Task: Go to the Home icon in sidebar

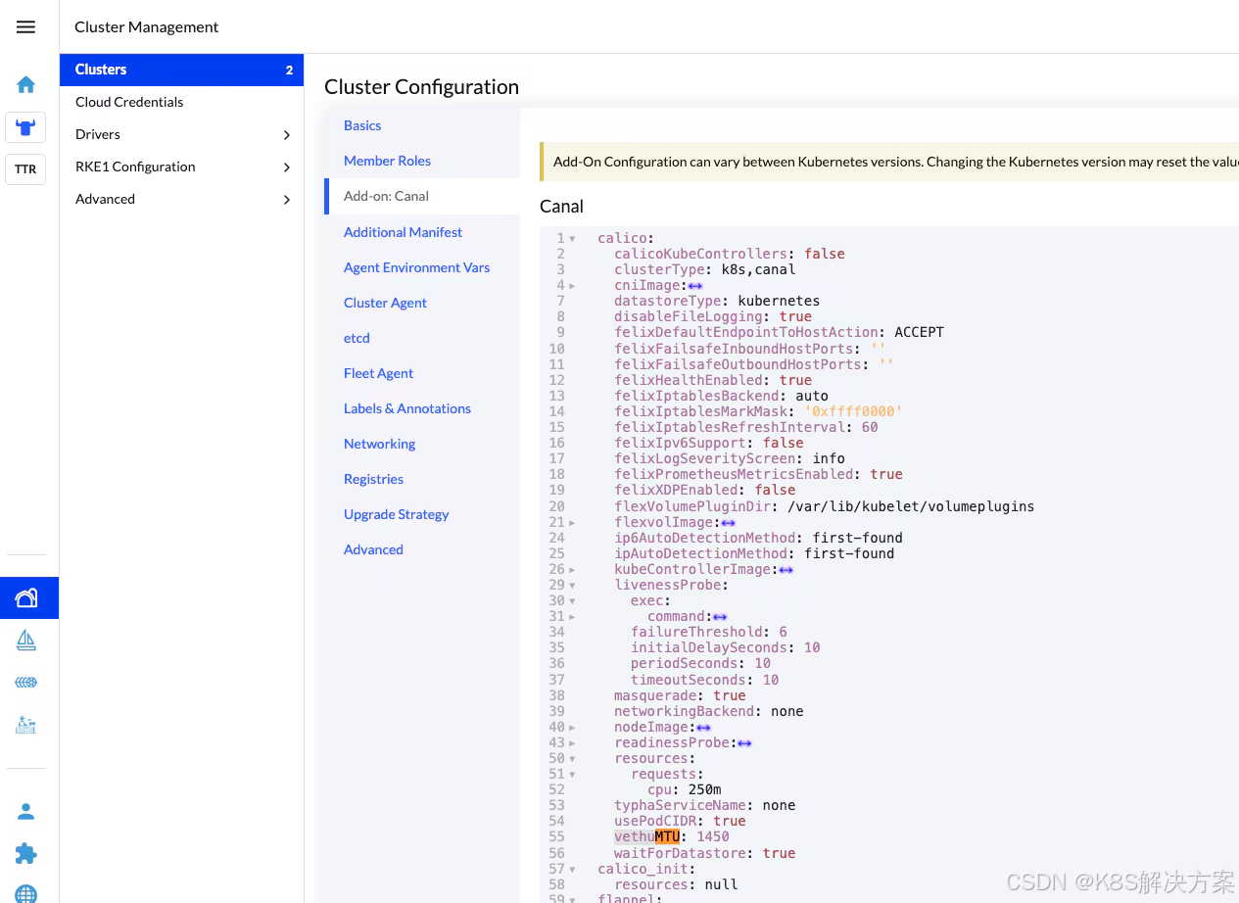Action: coord(26,84)
